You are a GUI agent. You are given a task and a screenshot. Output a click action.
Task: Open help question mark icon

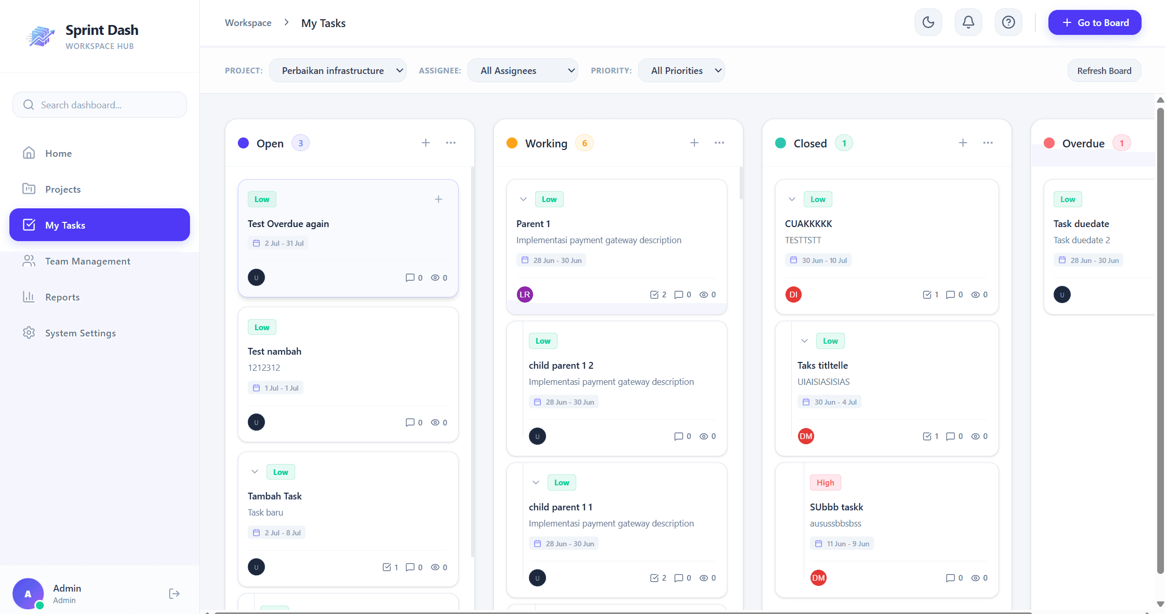click(1008, 22)
